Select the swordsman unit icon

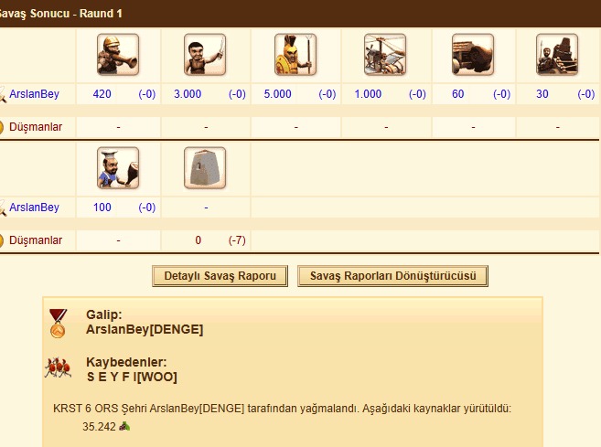click(x=205, y=55)
